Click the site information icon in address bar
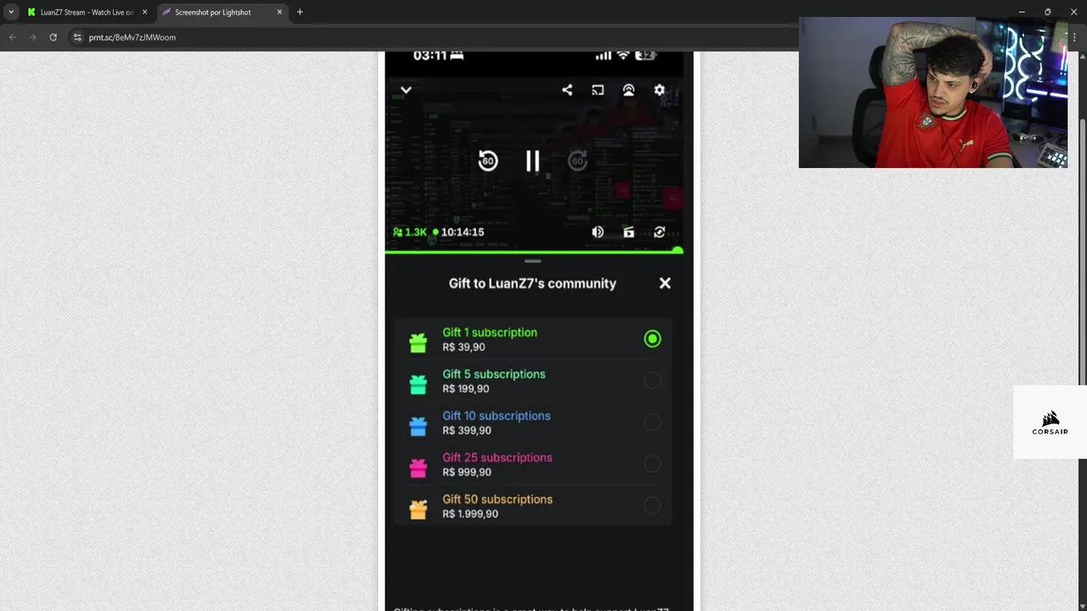This screenshot has width=1087, height=611. [77, 37]
